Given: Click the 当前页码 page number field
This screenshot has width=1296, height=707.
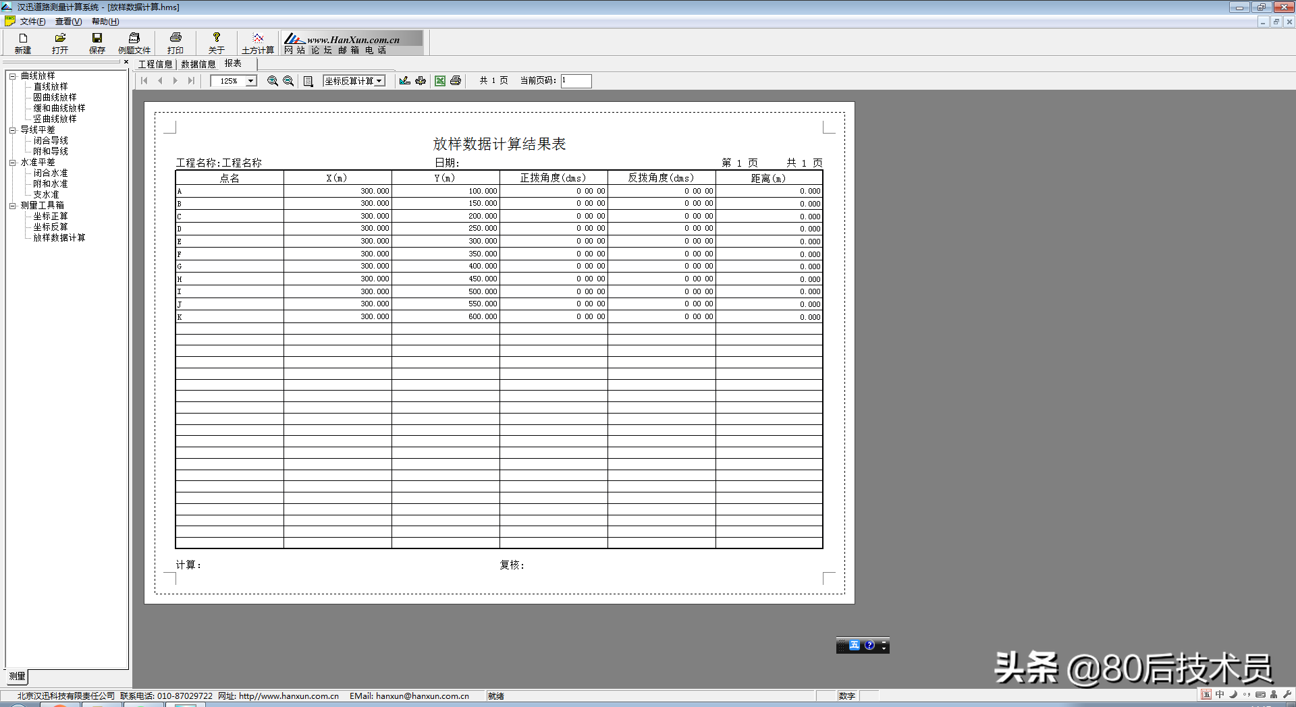Looking at the screenshot, I should 576,81.
